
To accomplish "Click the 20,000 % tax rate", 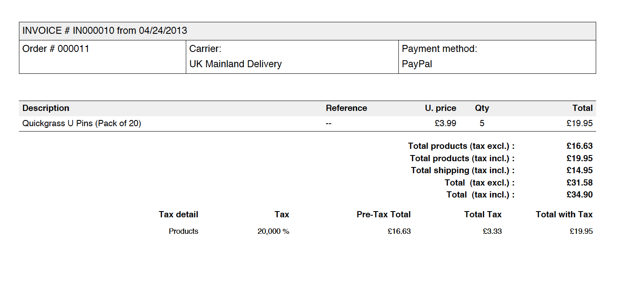I will pos(273,231).
